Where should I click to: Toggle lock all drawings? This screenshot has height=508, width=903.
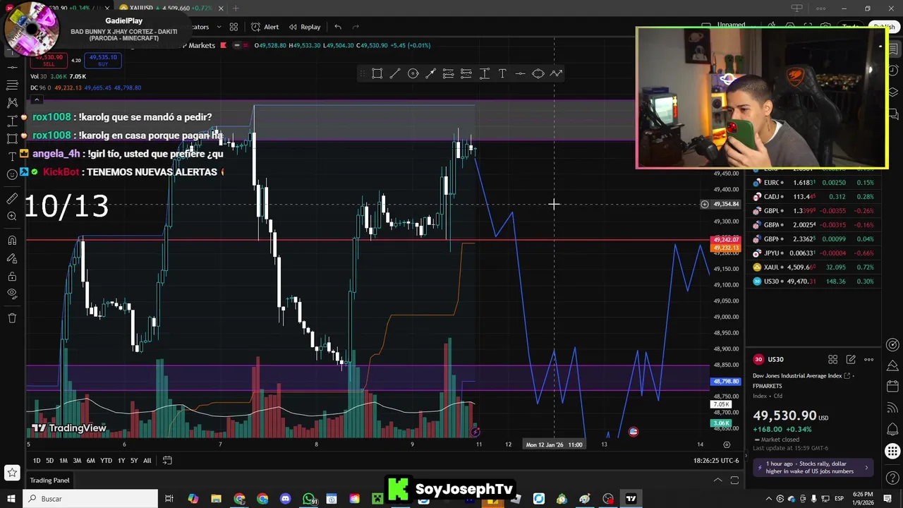12,277
